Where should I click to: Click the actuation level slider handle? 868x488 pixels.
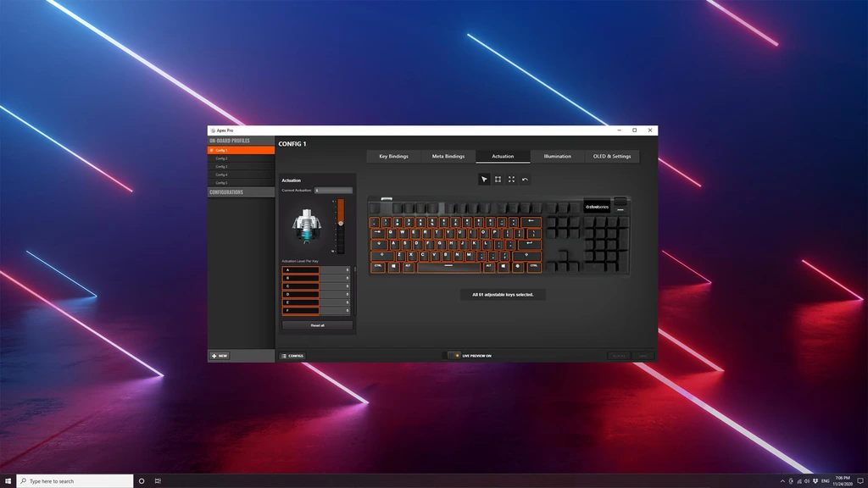(x=341, y=223)
